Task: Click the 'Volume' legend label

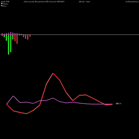Action: [x=5, y=4]
